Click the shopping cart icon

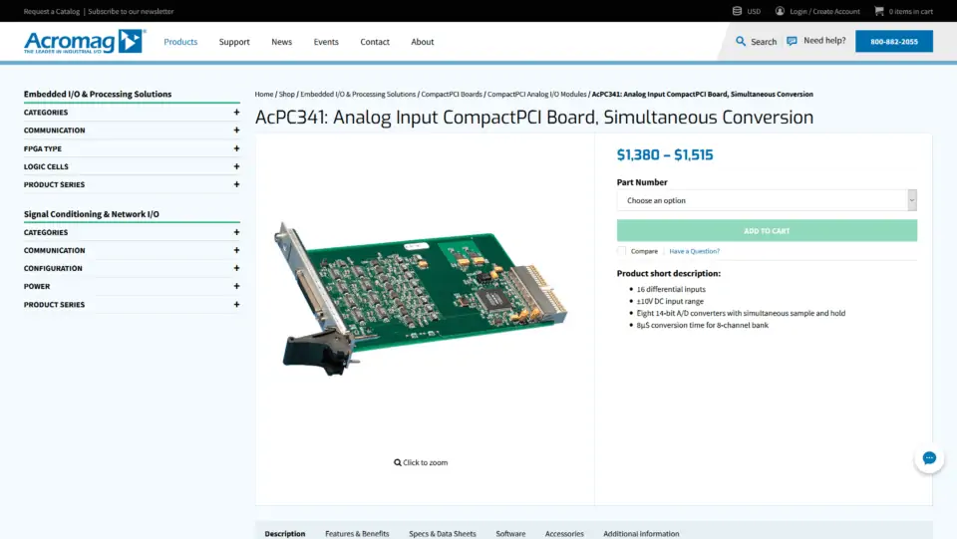(879, 11)
